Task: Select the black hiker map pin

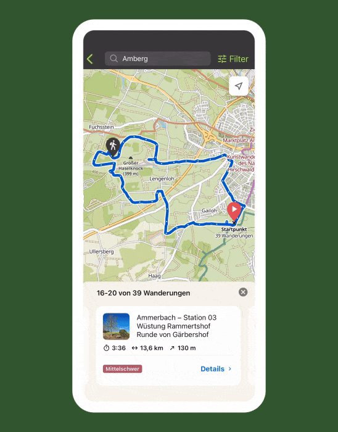Action: pos(113,147)
